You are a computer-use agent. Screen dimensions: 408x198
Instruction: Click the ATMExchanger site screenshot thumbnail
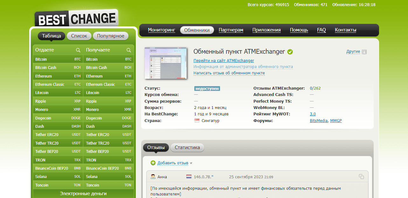coord(165,63)
